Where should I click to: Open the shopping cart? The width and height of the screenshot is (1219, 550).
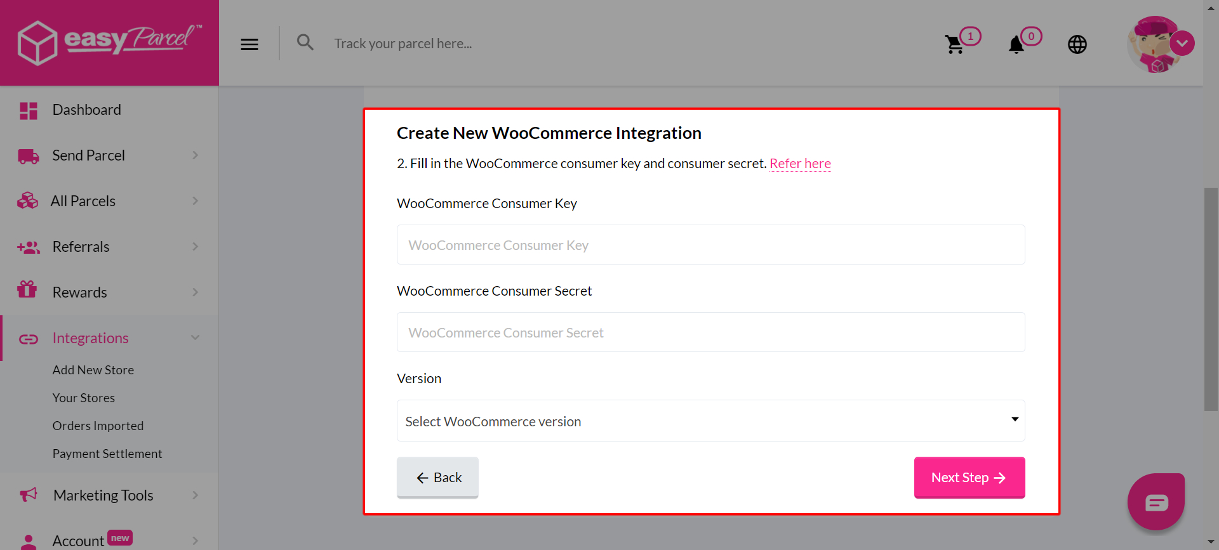(954, 44)
